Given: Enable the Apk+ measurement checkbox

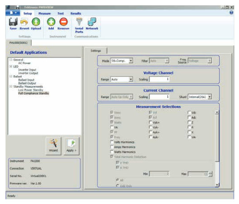Looking at the screenshot, I should [x=150, y=132].
